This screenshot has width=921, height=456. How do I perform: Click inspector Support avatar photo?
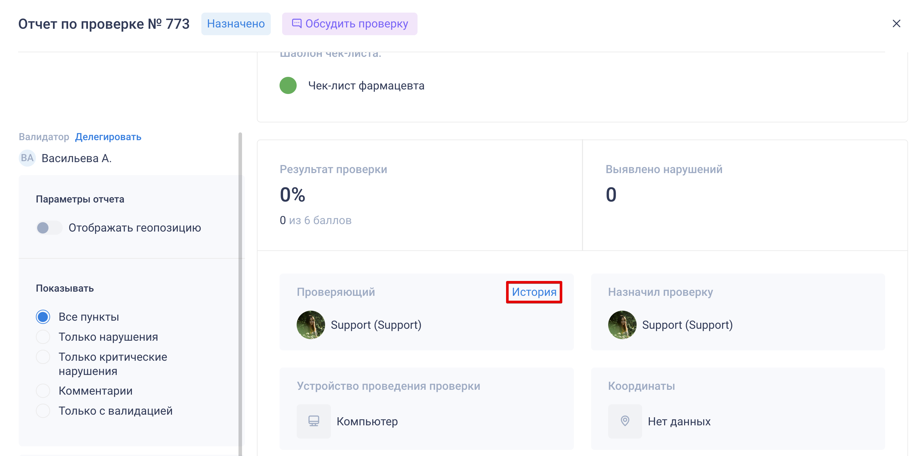point(311,325)
